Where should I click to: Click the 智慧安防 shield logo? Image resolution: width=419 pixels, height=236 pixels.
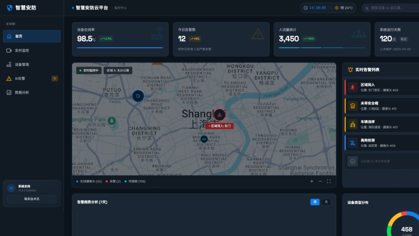[9, 8]
